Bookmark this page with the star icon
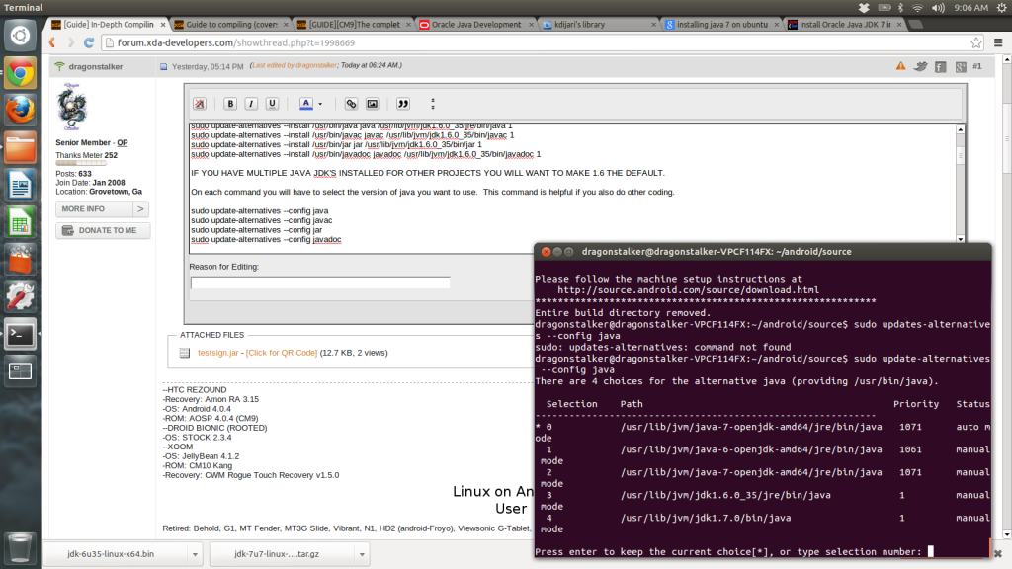 tap(975, 42)
